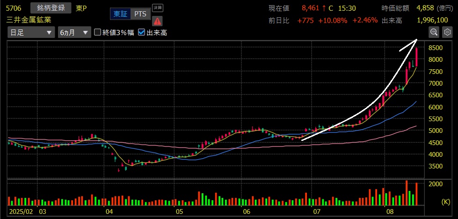Click stock code 5706

point(14,8)
